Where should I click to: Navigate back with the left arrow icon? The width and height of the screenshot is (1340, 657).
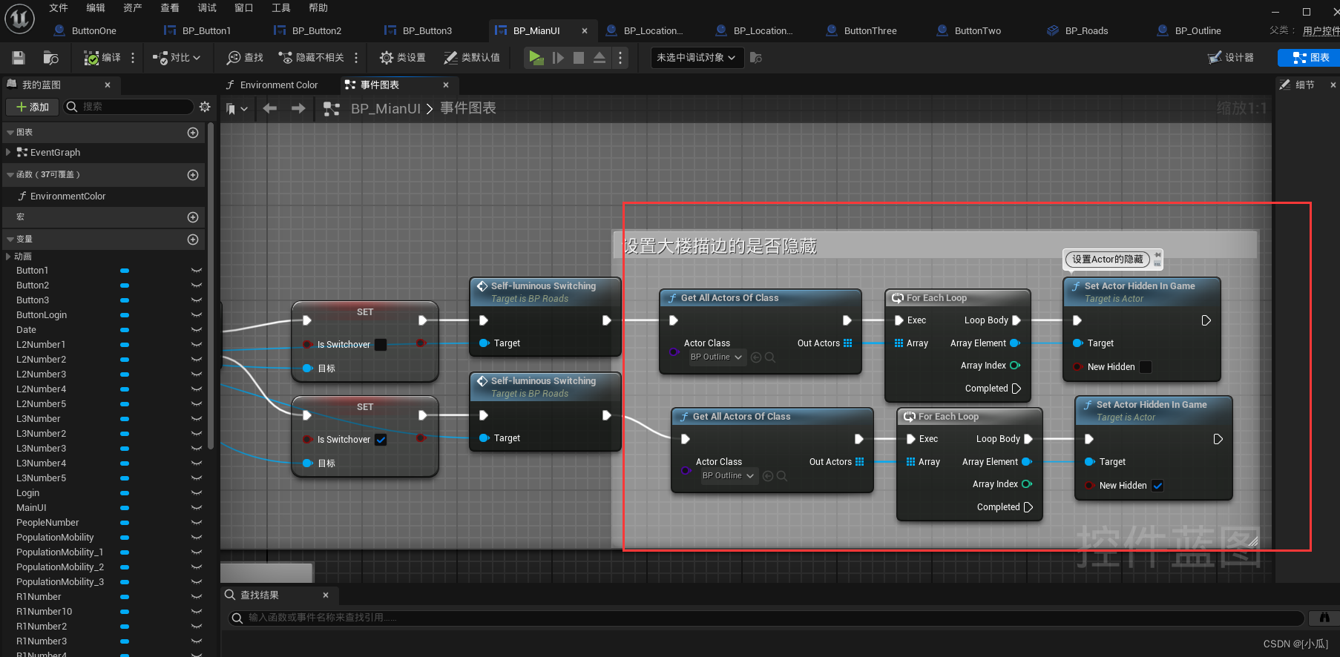point(270,109)
